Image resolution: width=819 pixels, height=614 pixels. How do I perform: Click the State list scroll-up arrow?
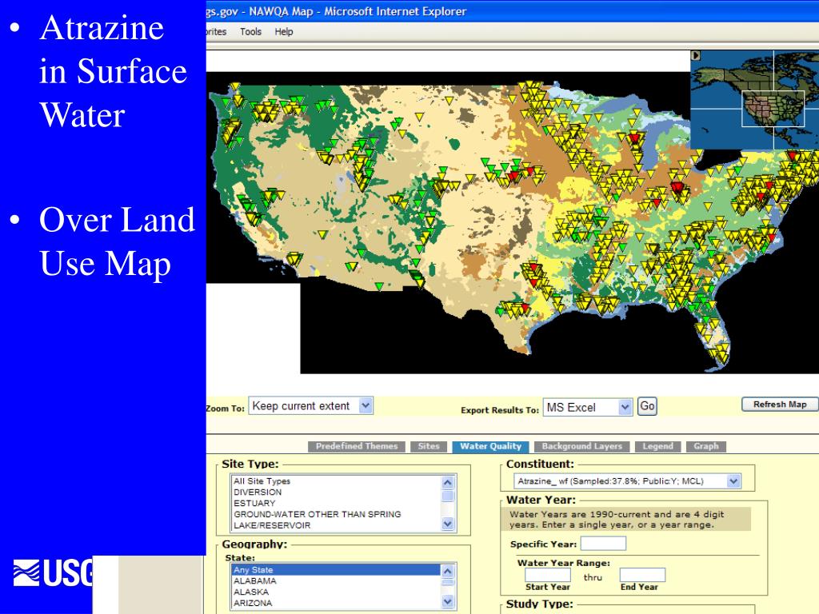click(x=448, y=571)
